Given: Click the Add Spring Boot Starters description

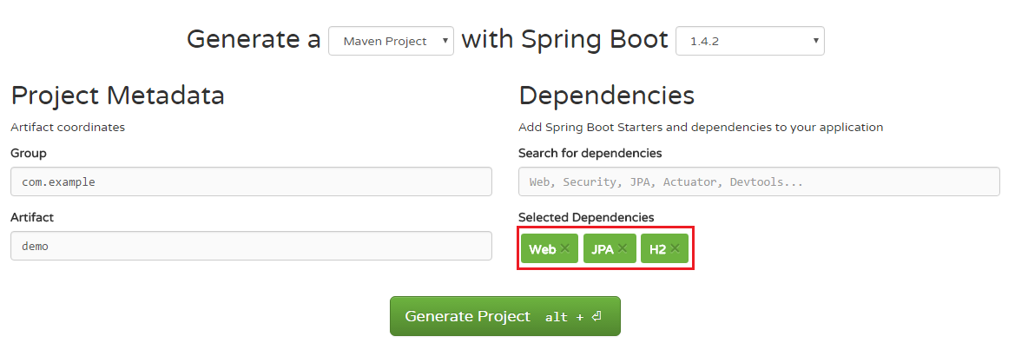Looking at the screenshot, I should click(x=701, y=128).
